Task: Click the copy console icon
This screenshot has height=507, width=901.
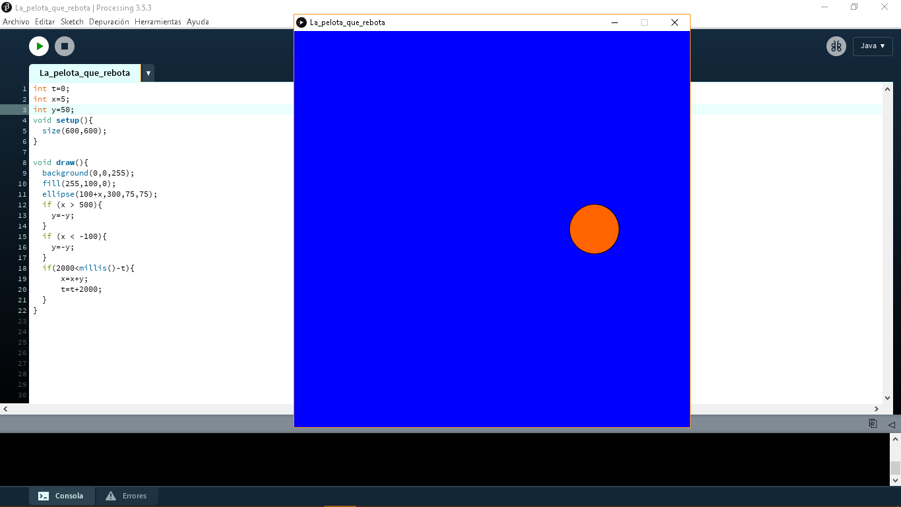Action: tap(873, 424)
